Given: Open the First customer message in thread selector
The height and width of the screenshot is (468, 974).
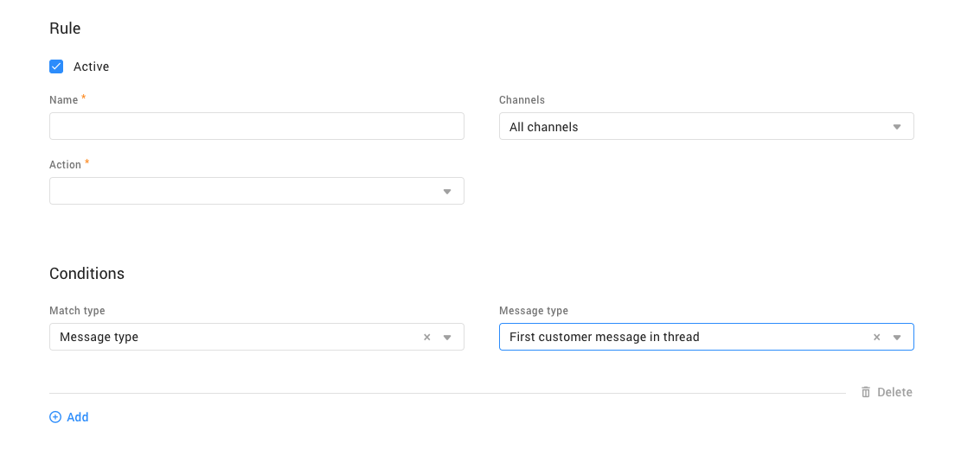Looking at the screenshot, I should coord(683,337).
